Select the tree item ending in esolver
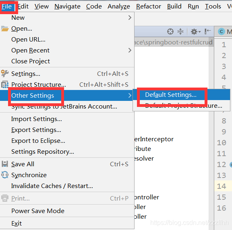This screenshot has width=232, height=230. point(144,159)
